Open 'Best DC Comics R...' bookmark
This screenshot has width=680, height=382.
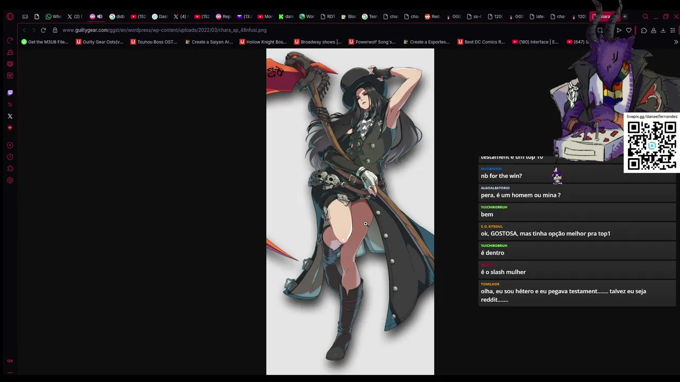click(481, 42)
